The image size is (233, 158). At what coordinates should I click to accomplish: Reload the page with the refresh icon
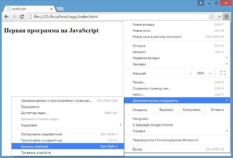(x=22, y=17)
